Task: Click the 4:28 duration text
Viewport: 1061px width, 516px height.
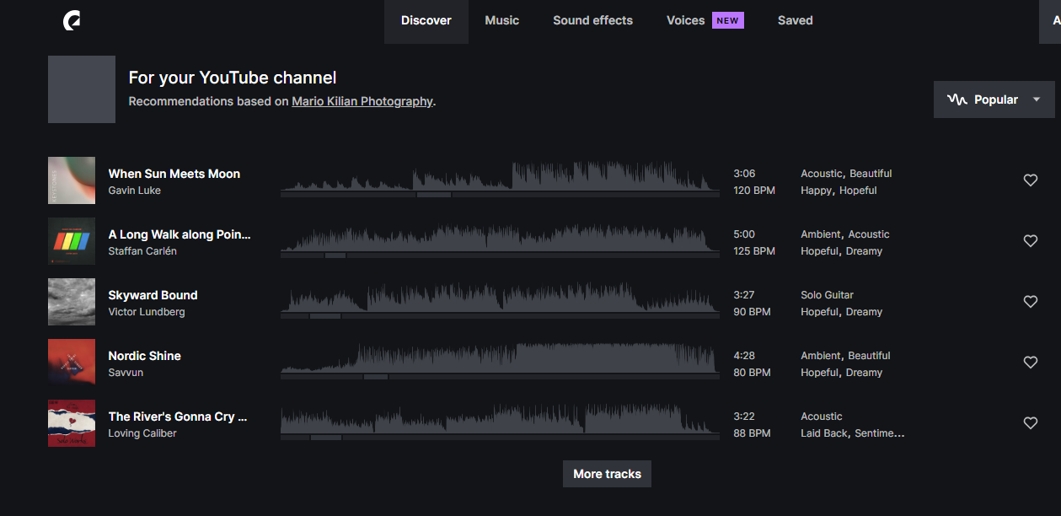Action: [x=744, y=356]
